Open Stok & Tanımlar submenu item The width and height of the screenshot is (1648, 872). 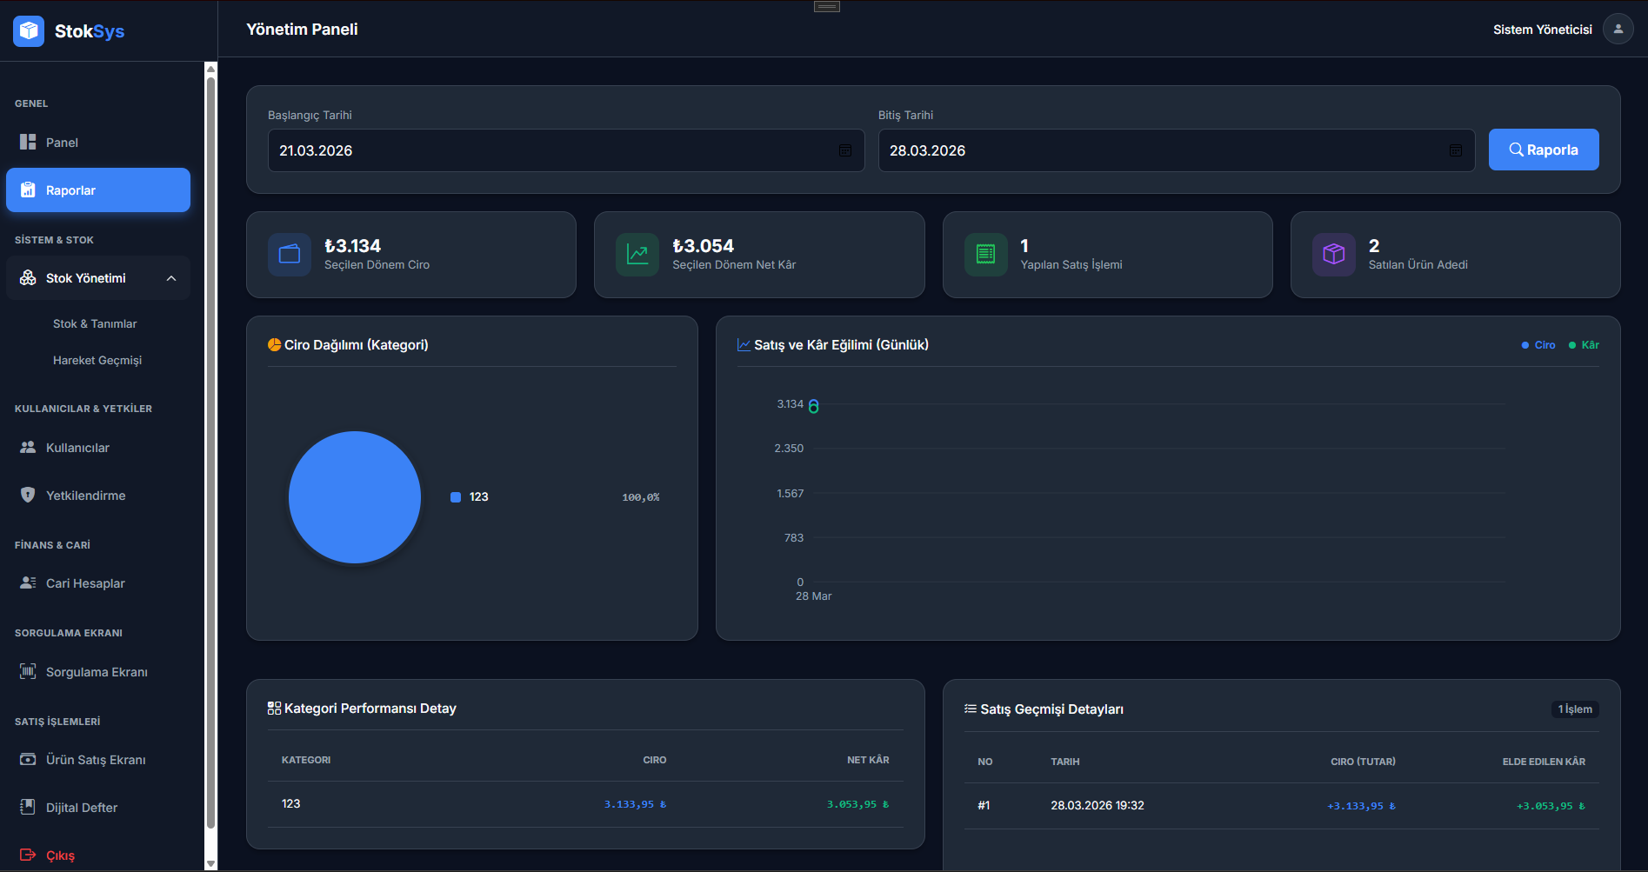tap(95, 323)
